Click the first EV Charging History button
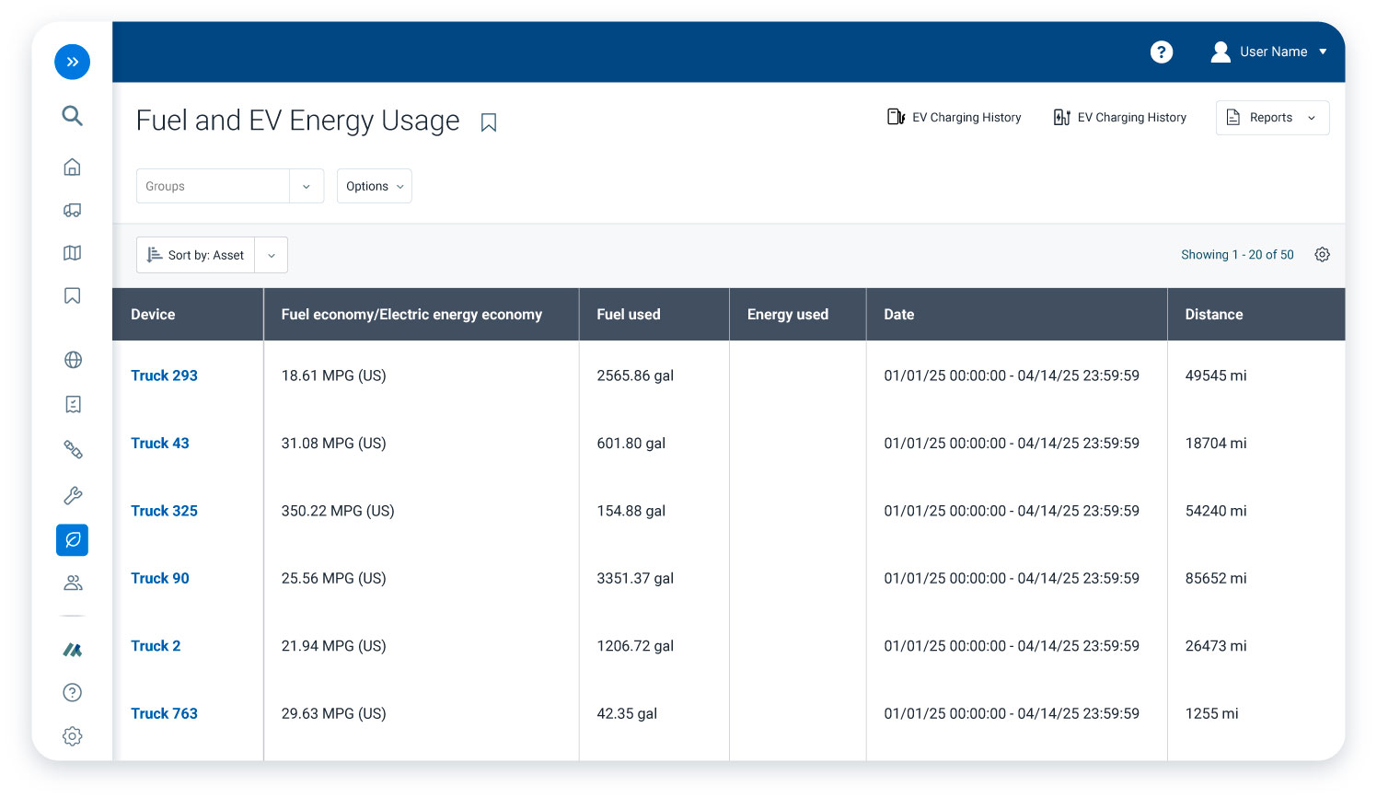The width and height of the screenshot is (1377, 797). click(954, 118)
